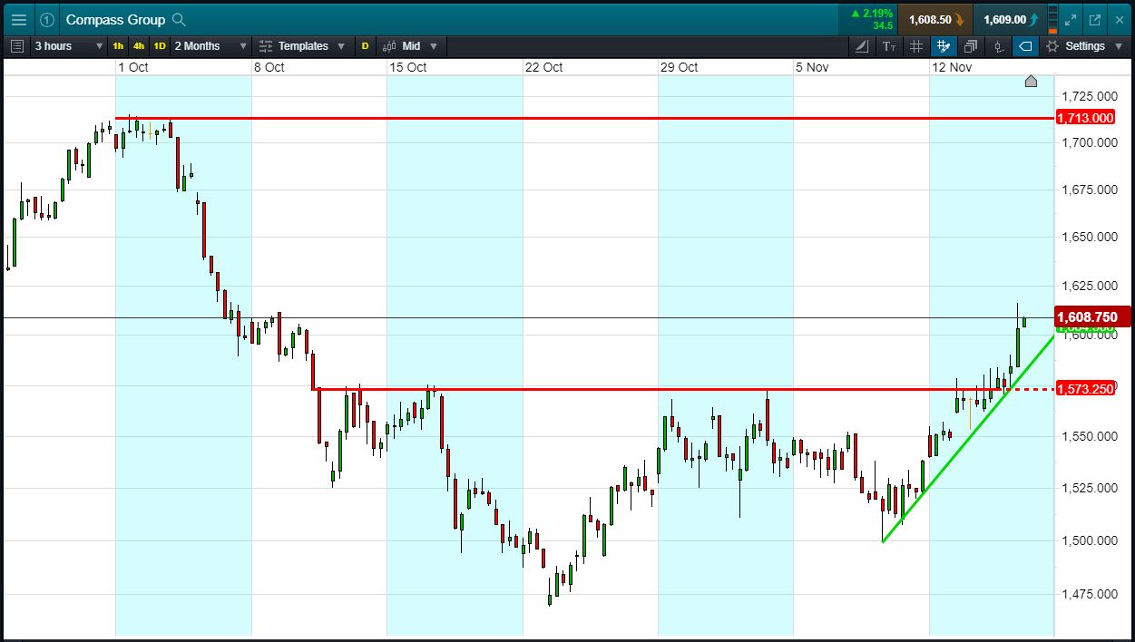Viewport: 1135px width, 642px height.
Task: Toggle the drawing crosshair edit tool
Action: coord(944,46)
